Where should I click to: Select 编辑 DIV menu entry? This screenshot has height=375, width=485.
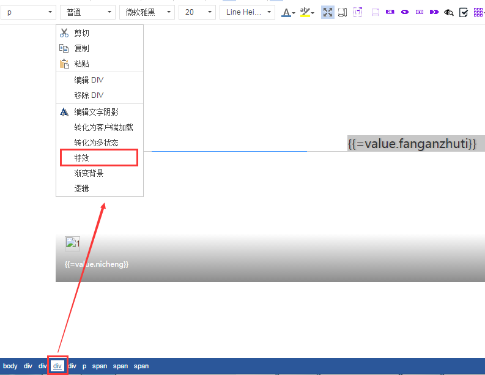100,80
